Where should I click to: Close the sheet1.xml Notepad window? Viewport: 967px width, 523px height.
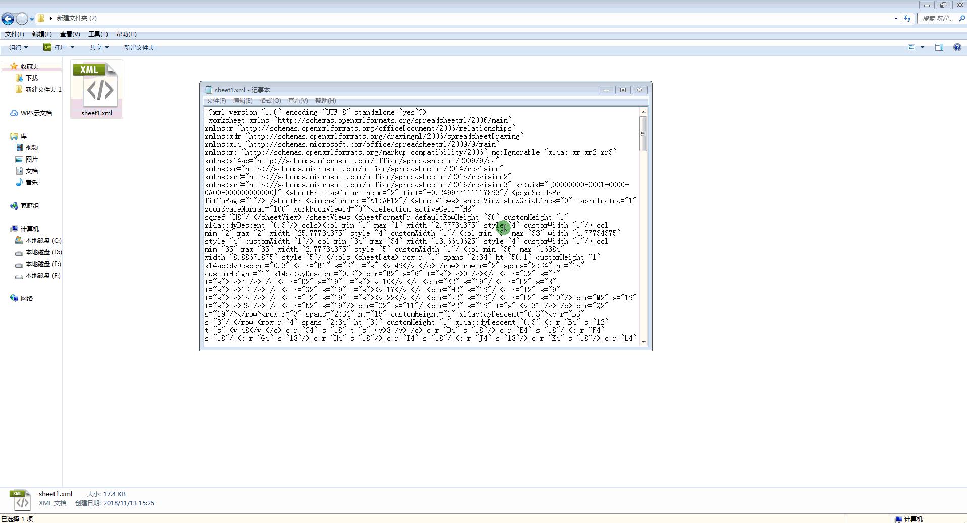coord(639,90)
